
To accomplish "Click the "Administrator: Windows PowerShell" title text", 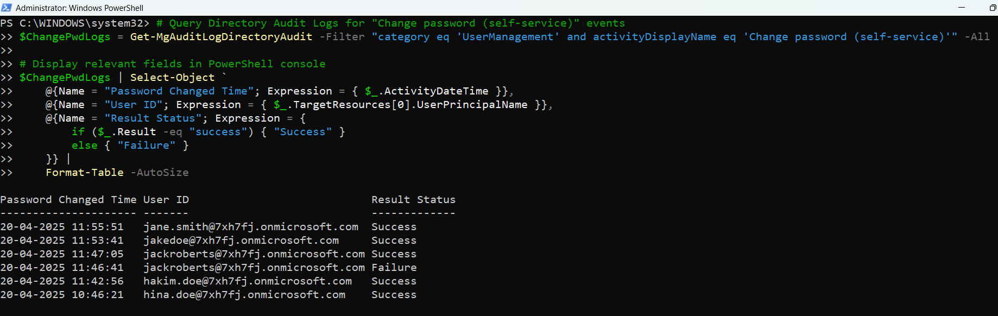I will 79,8.
